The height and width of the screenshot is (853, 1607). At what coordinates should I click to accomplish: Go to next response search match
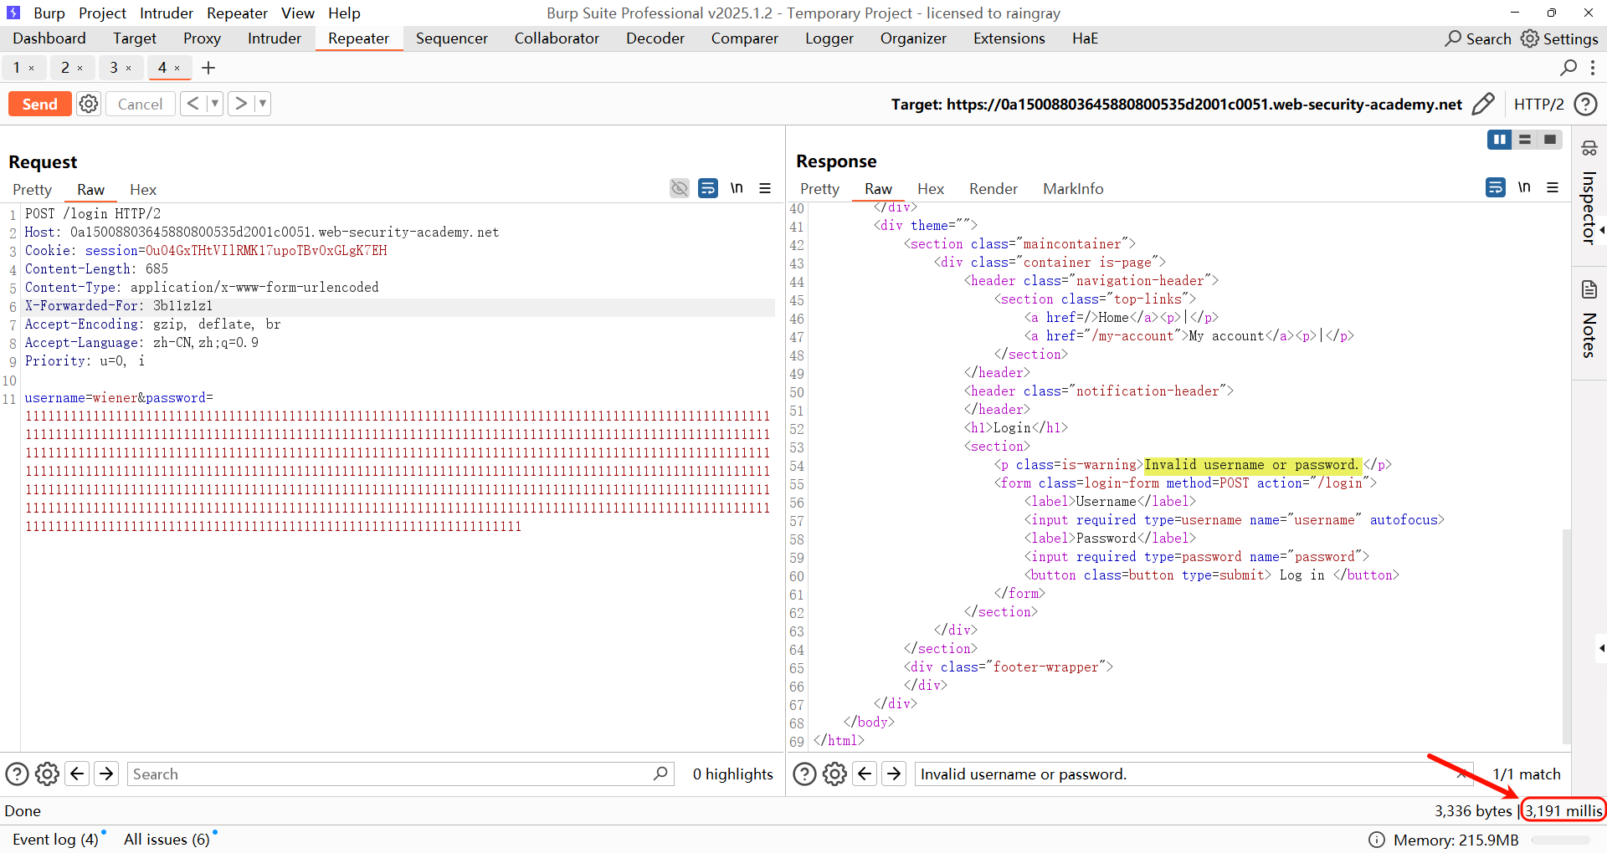point(894,774)
